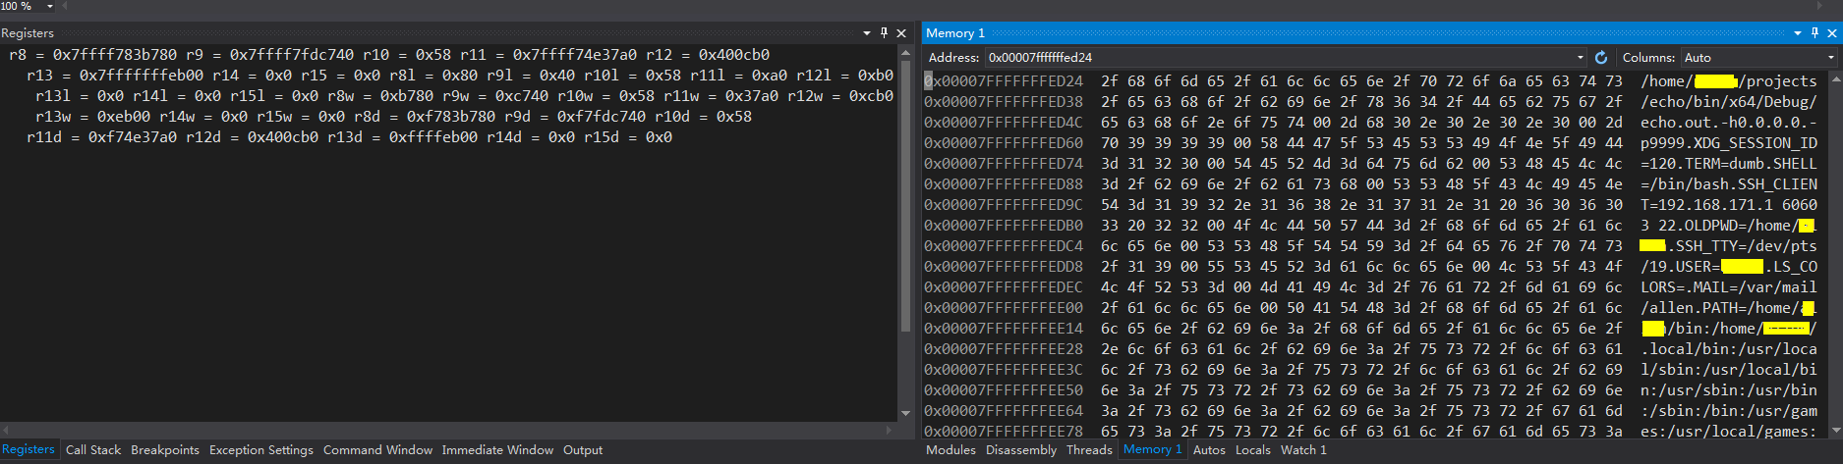Pin the Memory 1 panel (auto hide)
Image resolution: width=1843 pixels, height=464 pixels.
(1814, 33)
